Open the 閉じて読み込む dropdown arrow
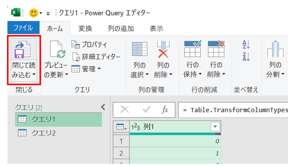288x166 pixels. (x=34, y=74)
